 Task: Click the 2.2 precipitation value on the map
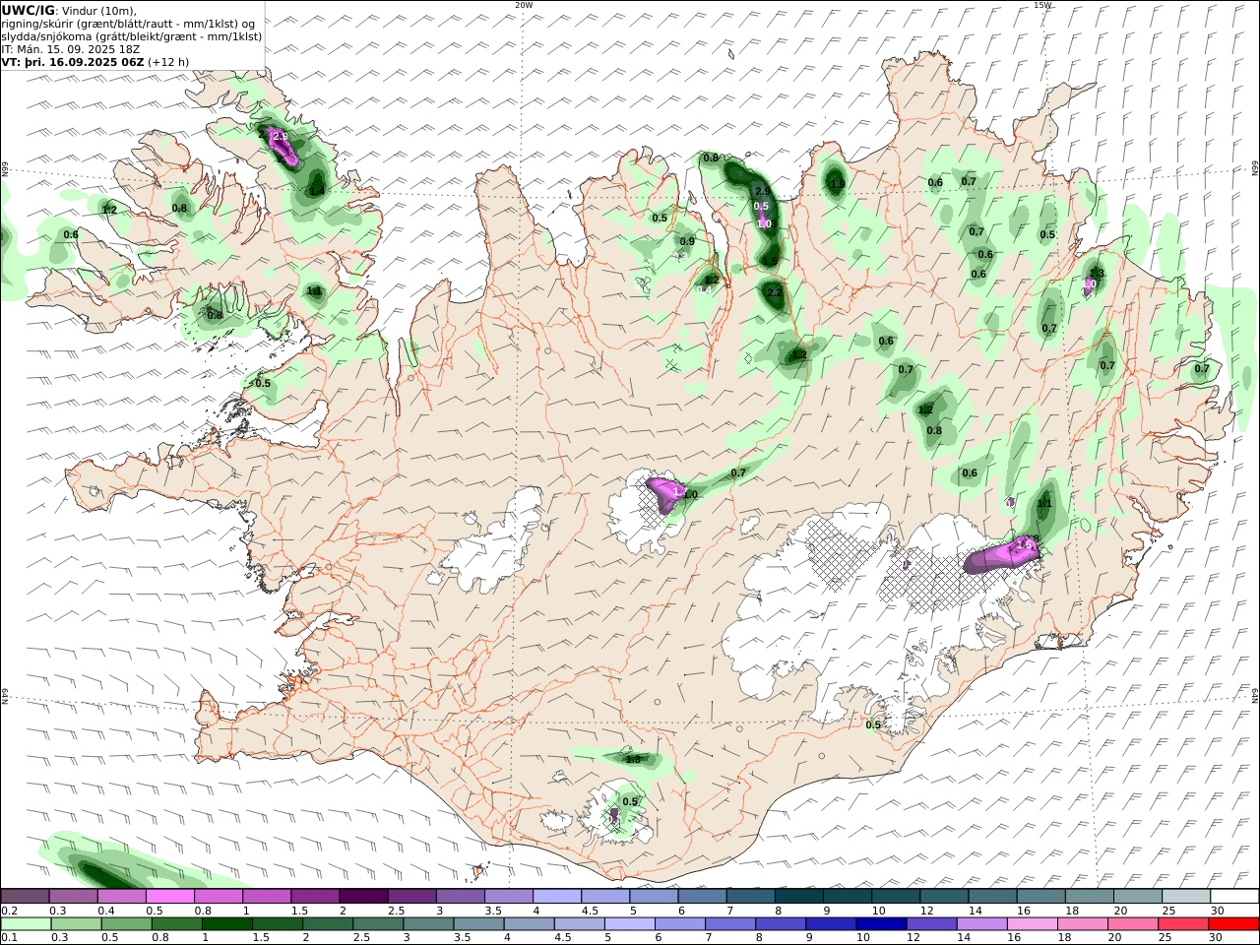pos(774,292)
